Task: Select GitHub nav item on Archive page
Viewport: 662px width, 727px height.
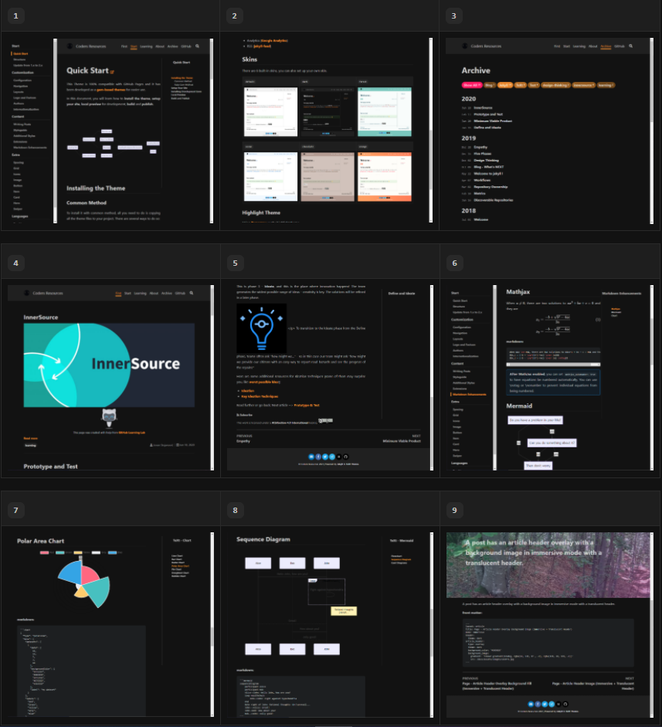Action: [620, 46]
